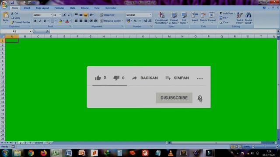Open Sort & Filter menu

240,18
